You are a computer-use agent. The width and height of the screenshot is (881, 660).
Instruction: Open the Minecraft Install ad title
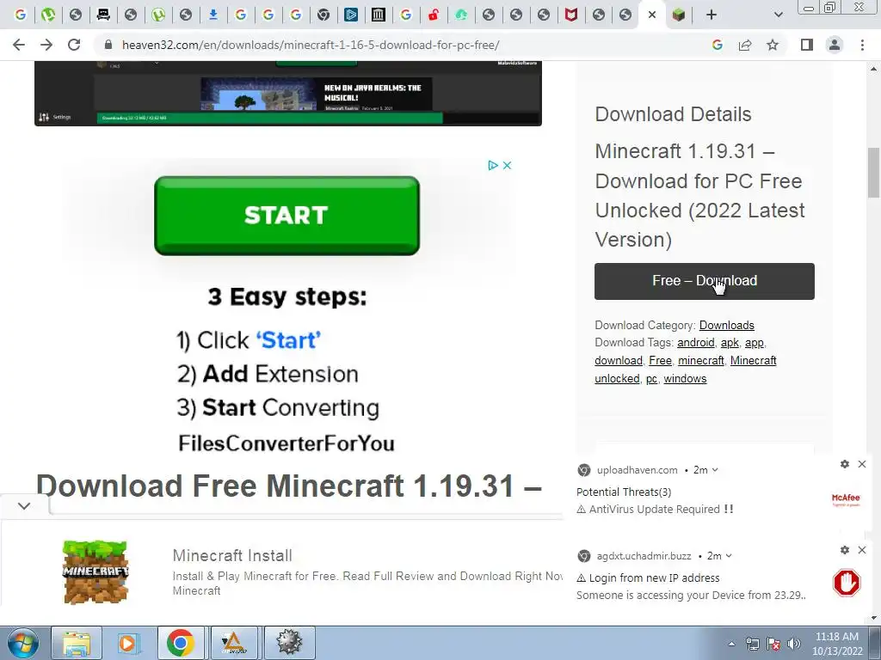point(232,556)
